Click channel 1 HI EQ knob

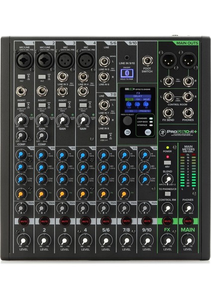point(20,154)
